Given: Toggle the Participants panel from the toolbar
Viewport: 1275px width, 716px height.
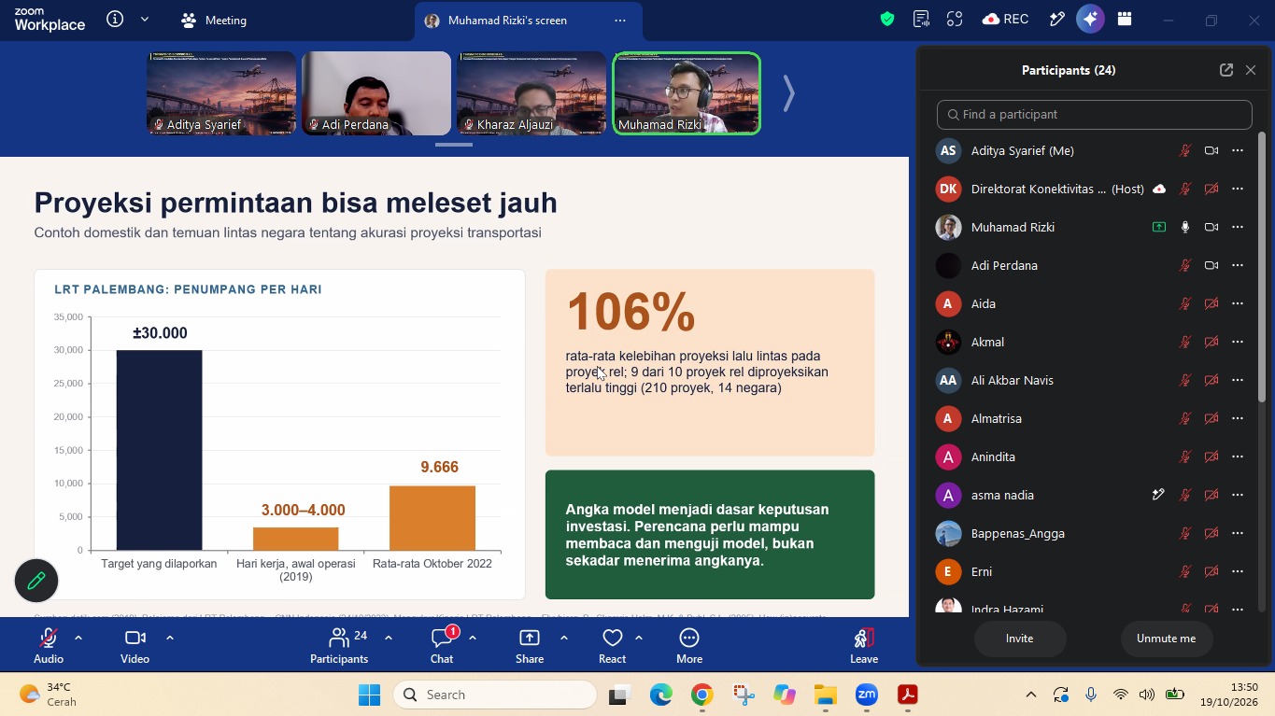Looking at the screenshot, I should 339,645.
